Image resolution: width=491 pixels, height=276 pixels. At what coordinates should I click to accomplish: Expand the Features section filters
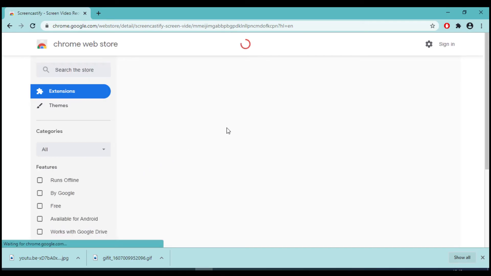pos(47,167)
